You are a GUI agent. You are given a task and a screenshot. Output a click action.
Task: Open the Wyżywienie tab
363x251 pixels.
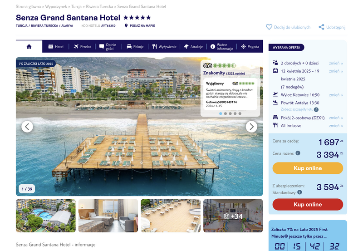[164, 47]
